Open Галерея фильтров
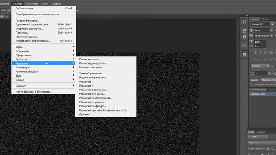Image resolution: width=276 pixels, height=155 pixels. point(44,20)
